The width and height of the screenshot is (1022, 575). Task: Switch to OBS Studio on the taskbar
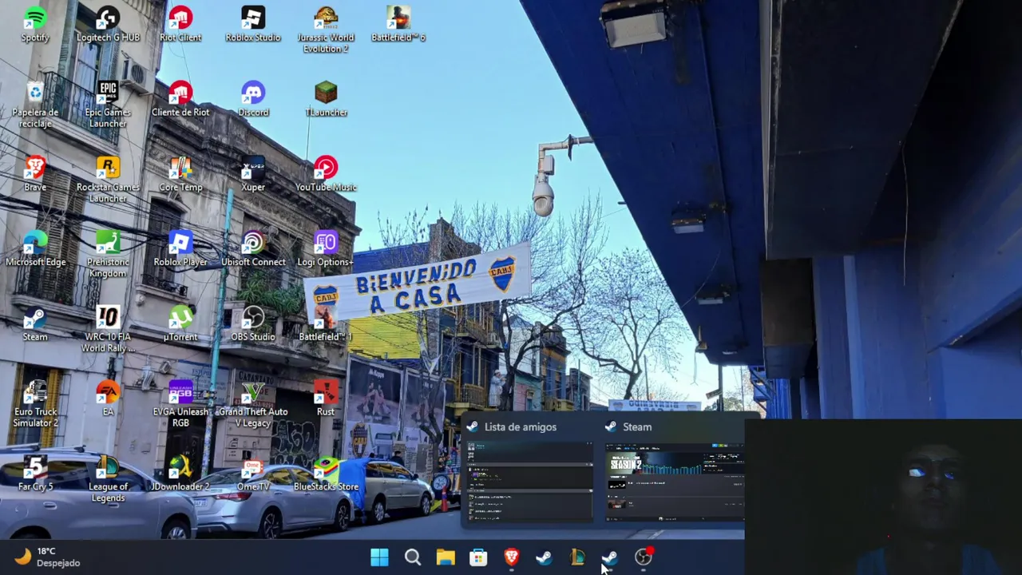pos(643,557)
